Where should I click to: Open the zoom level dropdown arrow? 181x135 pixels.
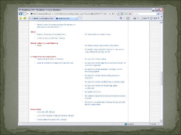159,124
